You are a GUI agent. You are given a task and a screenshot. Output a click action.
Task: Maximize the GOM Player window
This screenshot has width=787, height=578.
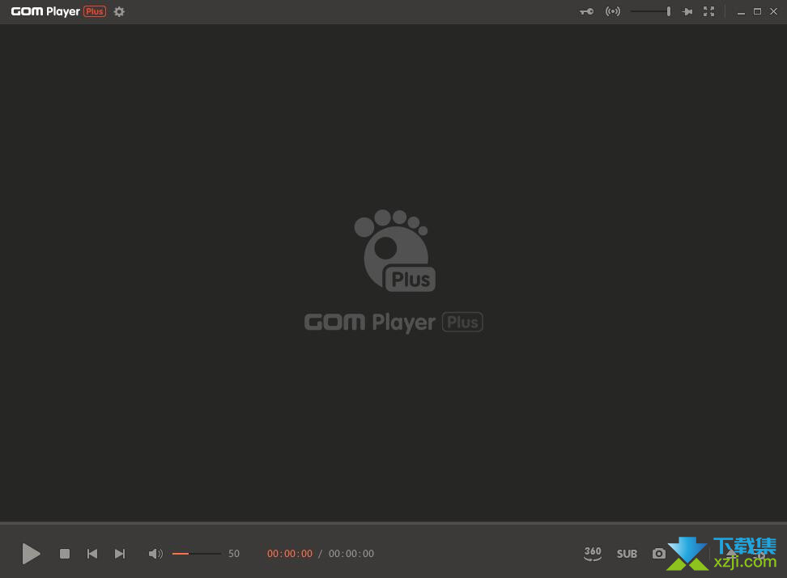click(x=757, y=11)
